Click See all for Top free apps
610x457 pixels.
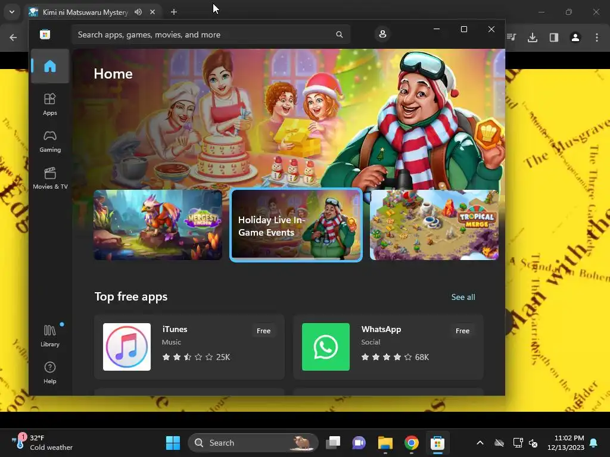coord(463,297)
